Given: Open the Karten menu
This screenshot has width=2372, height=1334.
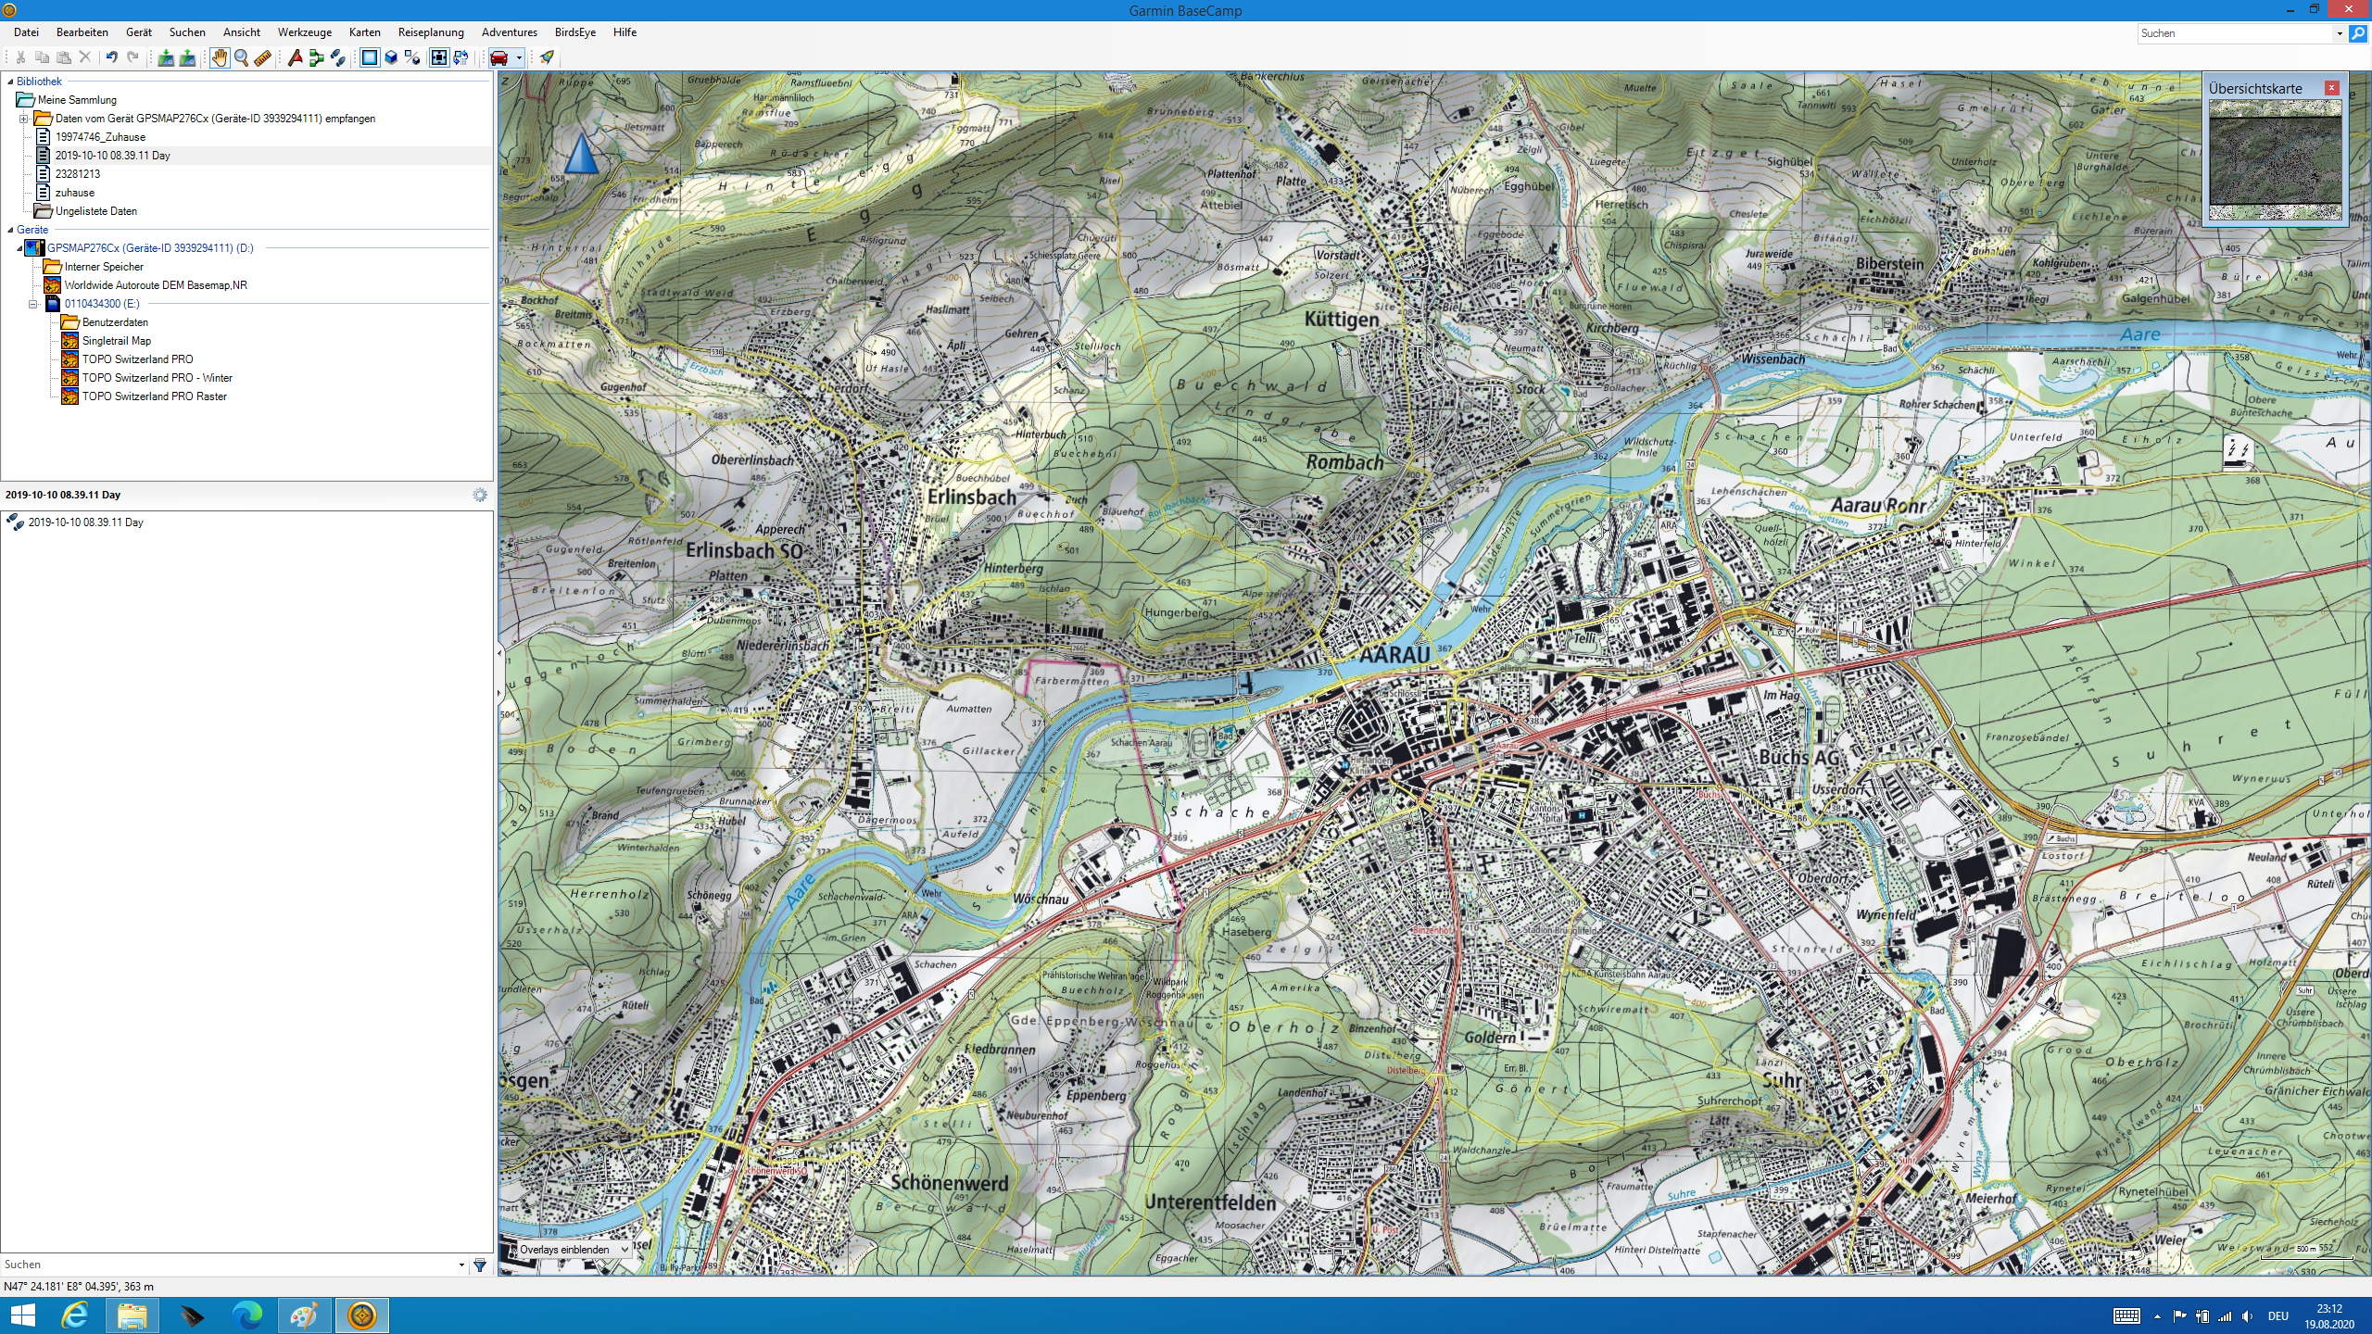Looking at the screenshot, I should (365, 32).
